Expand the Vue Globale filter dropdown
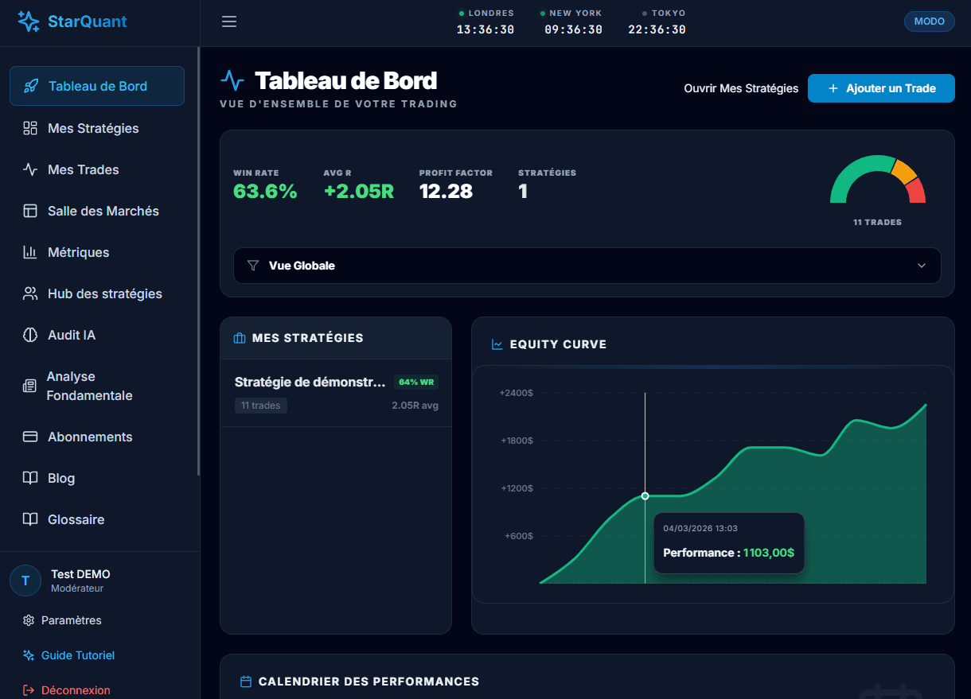 point(587,266)
